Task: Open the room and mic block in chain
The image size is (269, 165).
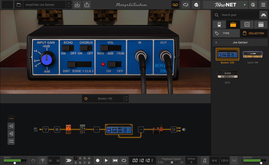Action: [x=158, y=130]
